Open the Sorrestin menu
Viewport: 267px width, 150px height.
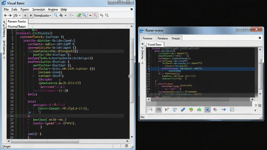[39, 10]
